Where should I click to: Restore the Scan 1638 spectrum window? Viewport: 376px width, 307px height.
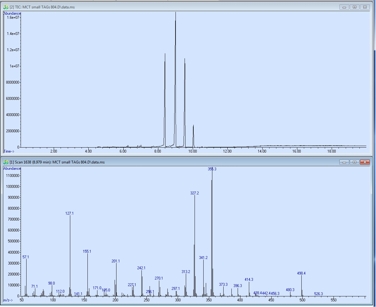point(354,162)
